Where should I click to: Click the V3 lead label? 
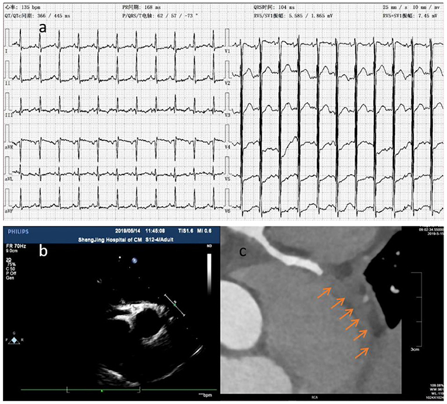(x=227, y=115)
